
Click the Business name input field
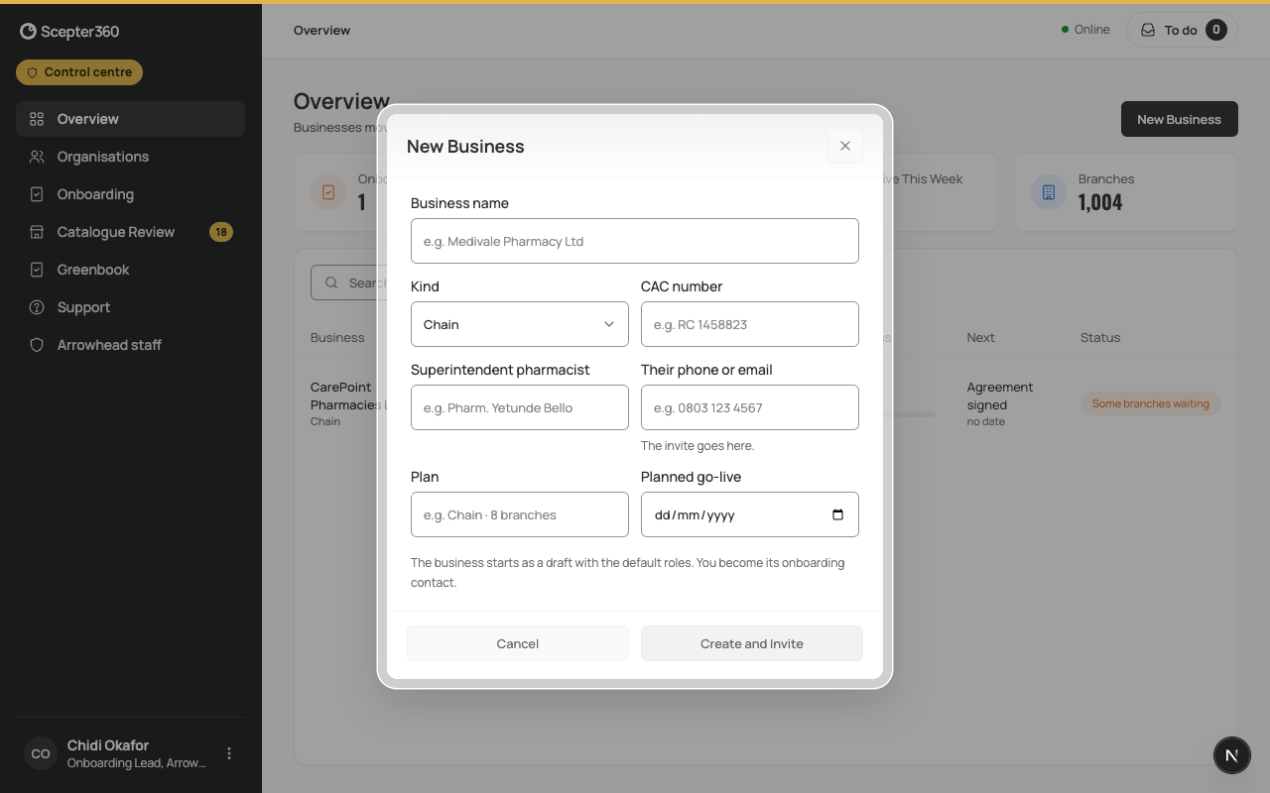635,241
